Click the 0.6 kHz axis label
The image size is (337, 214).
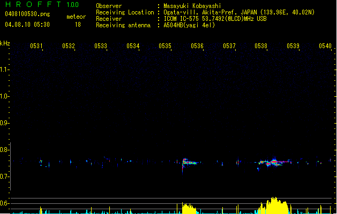coord(4,203)
